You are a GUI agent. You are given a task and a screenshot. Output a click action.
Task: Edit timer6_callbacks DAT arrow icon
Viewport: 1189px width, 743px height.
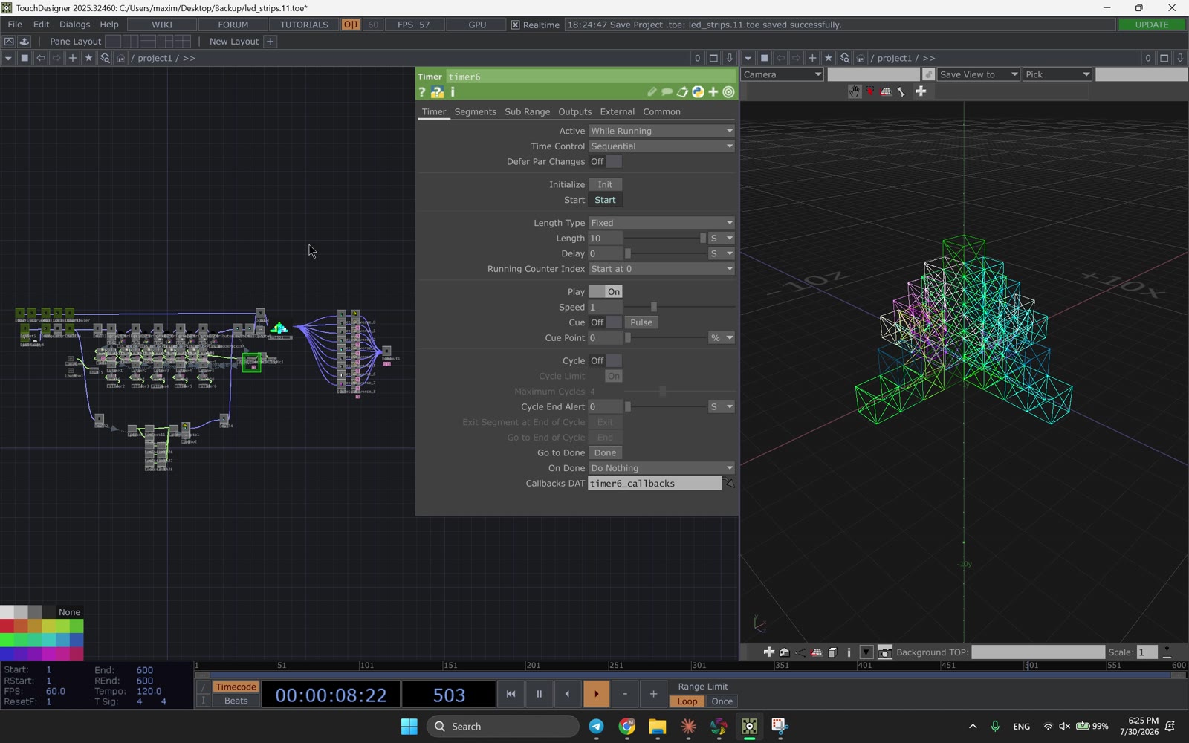click(x=729, y=484)
